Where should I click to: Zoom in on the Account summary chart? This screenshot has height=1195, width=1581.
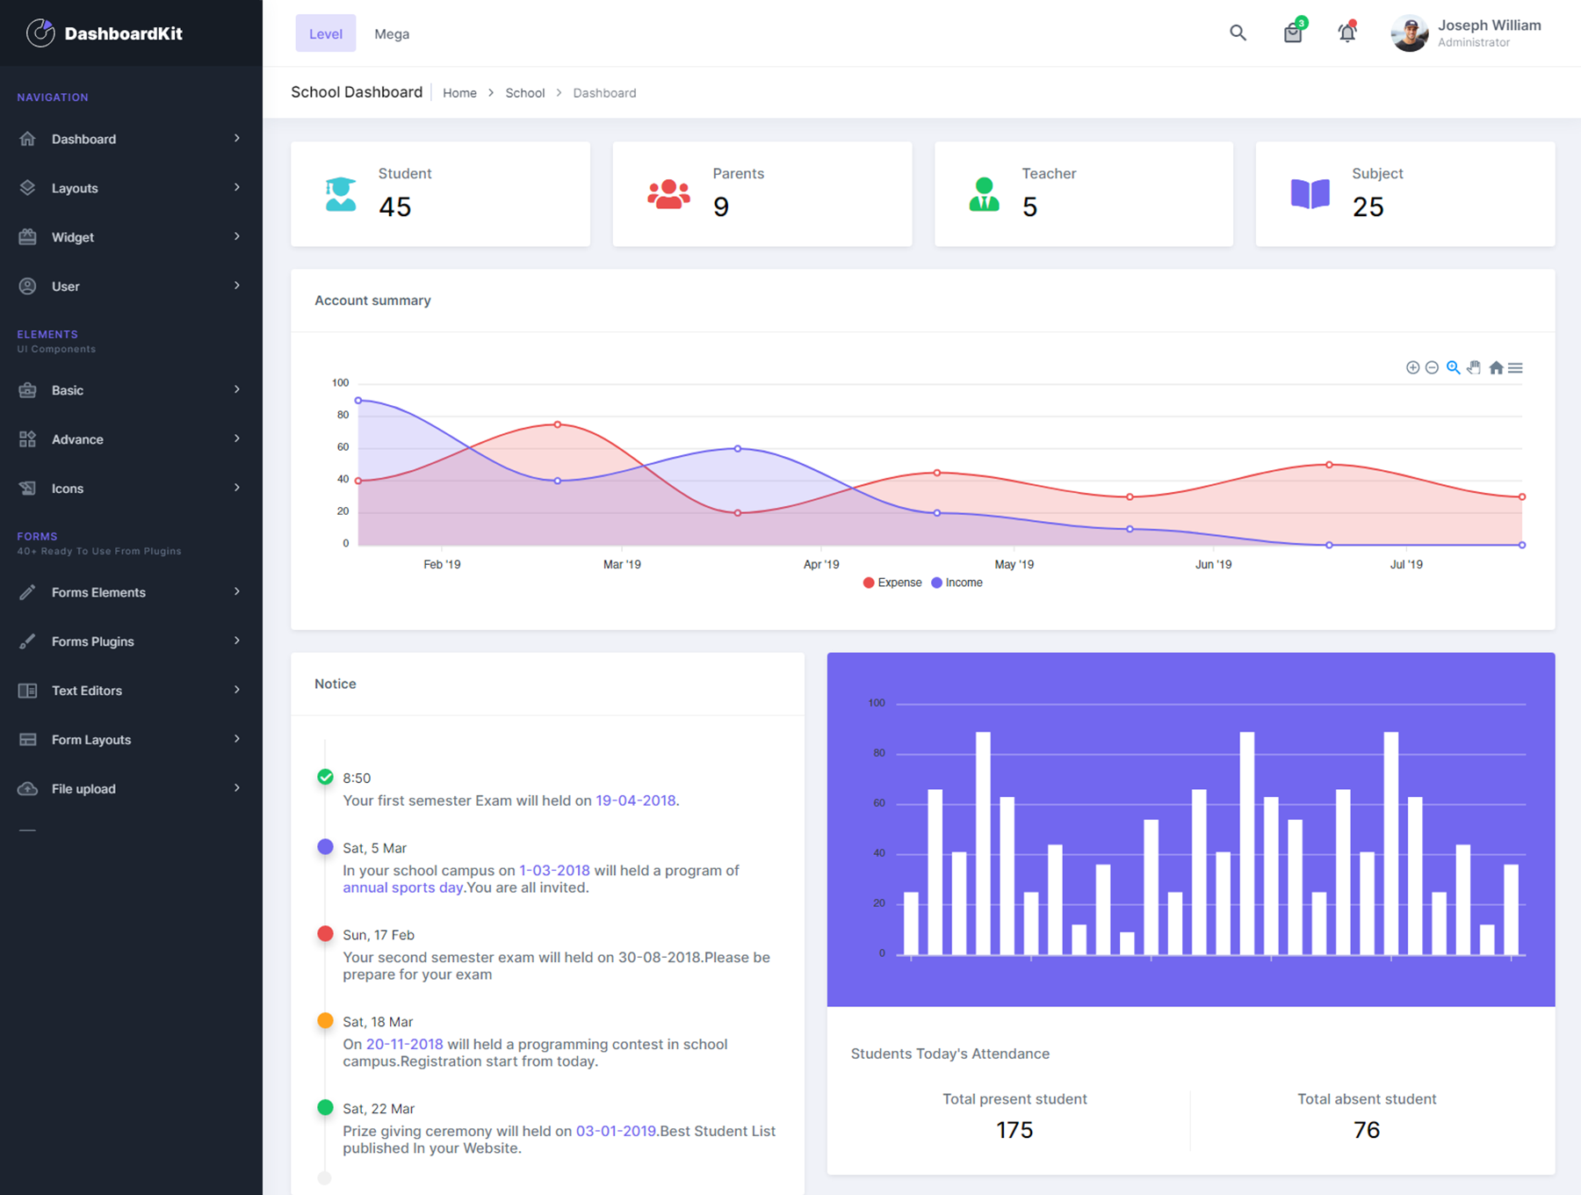pos(1412,367)
